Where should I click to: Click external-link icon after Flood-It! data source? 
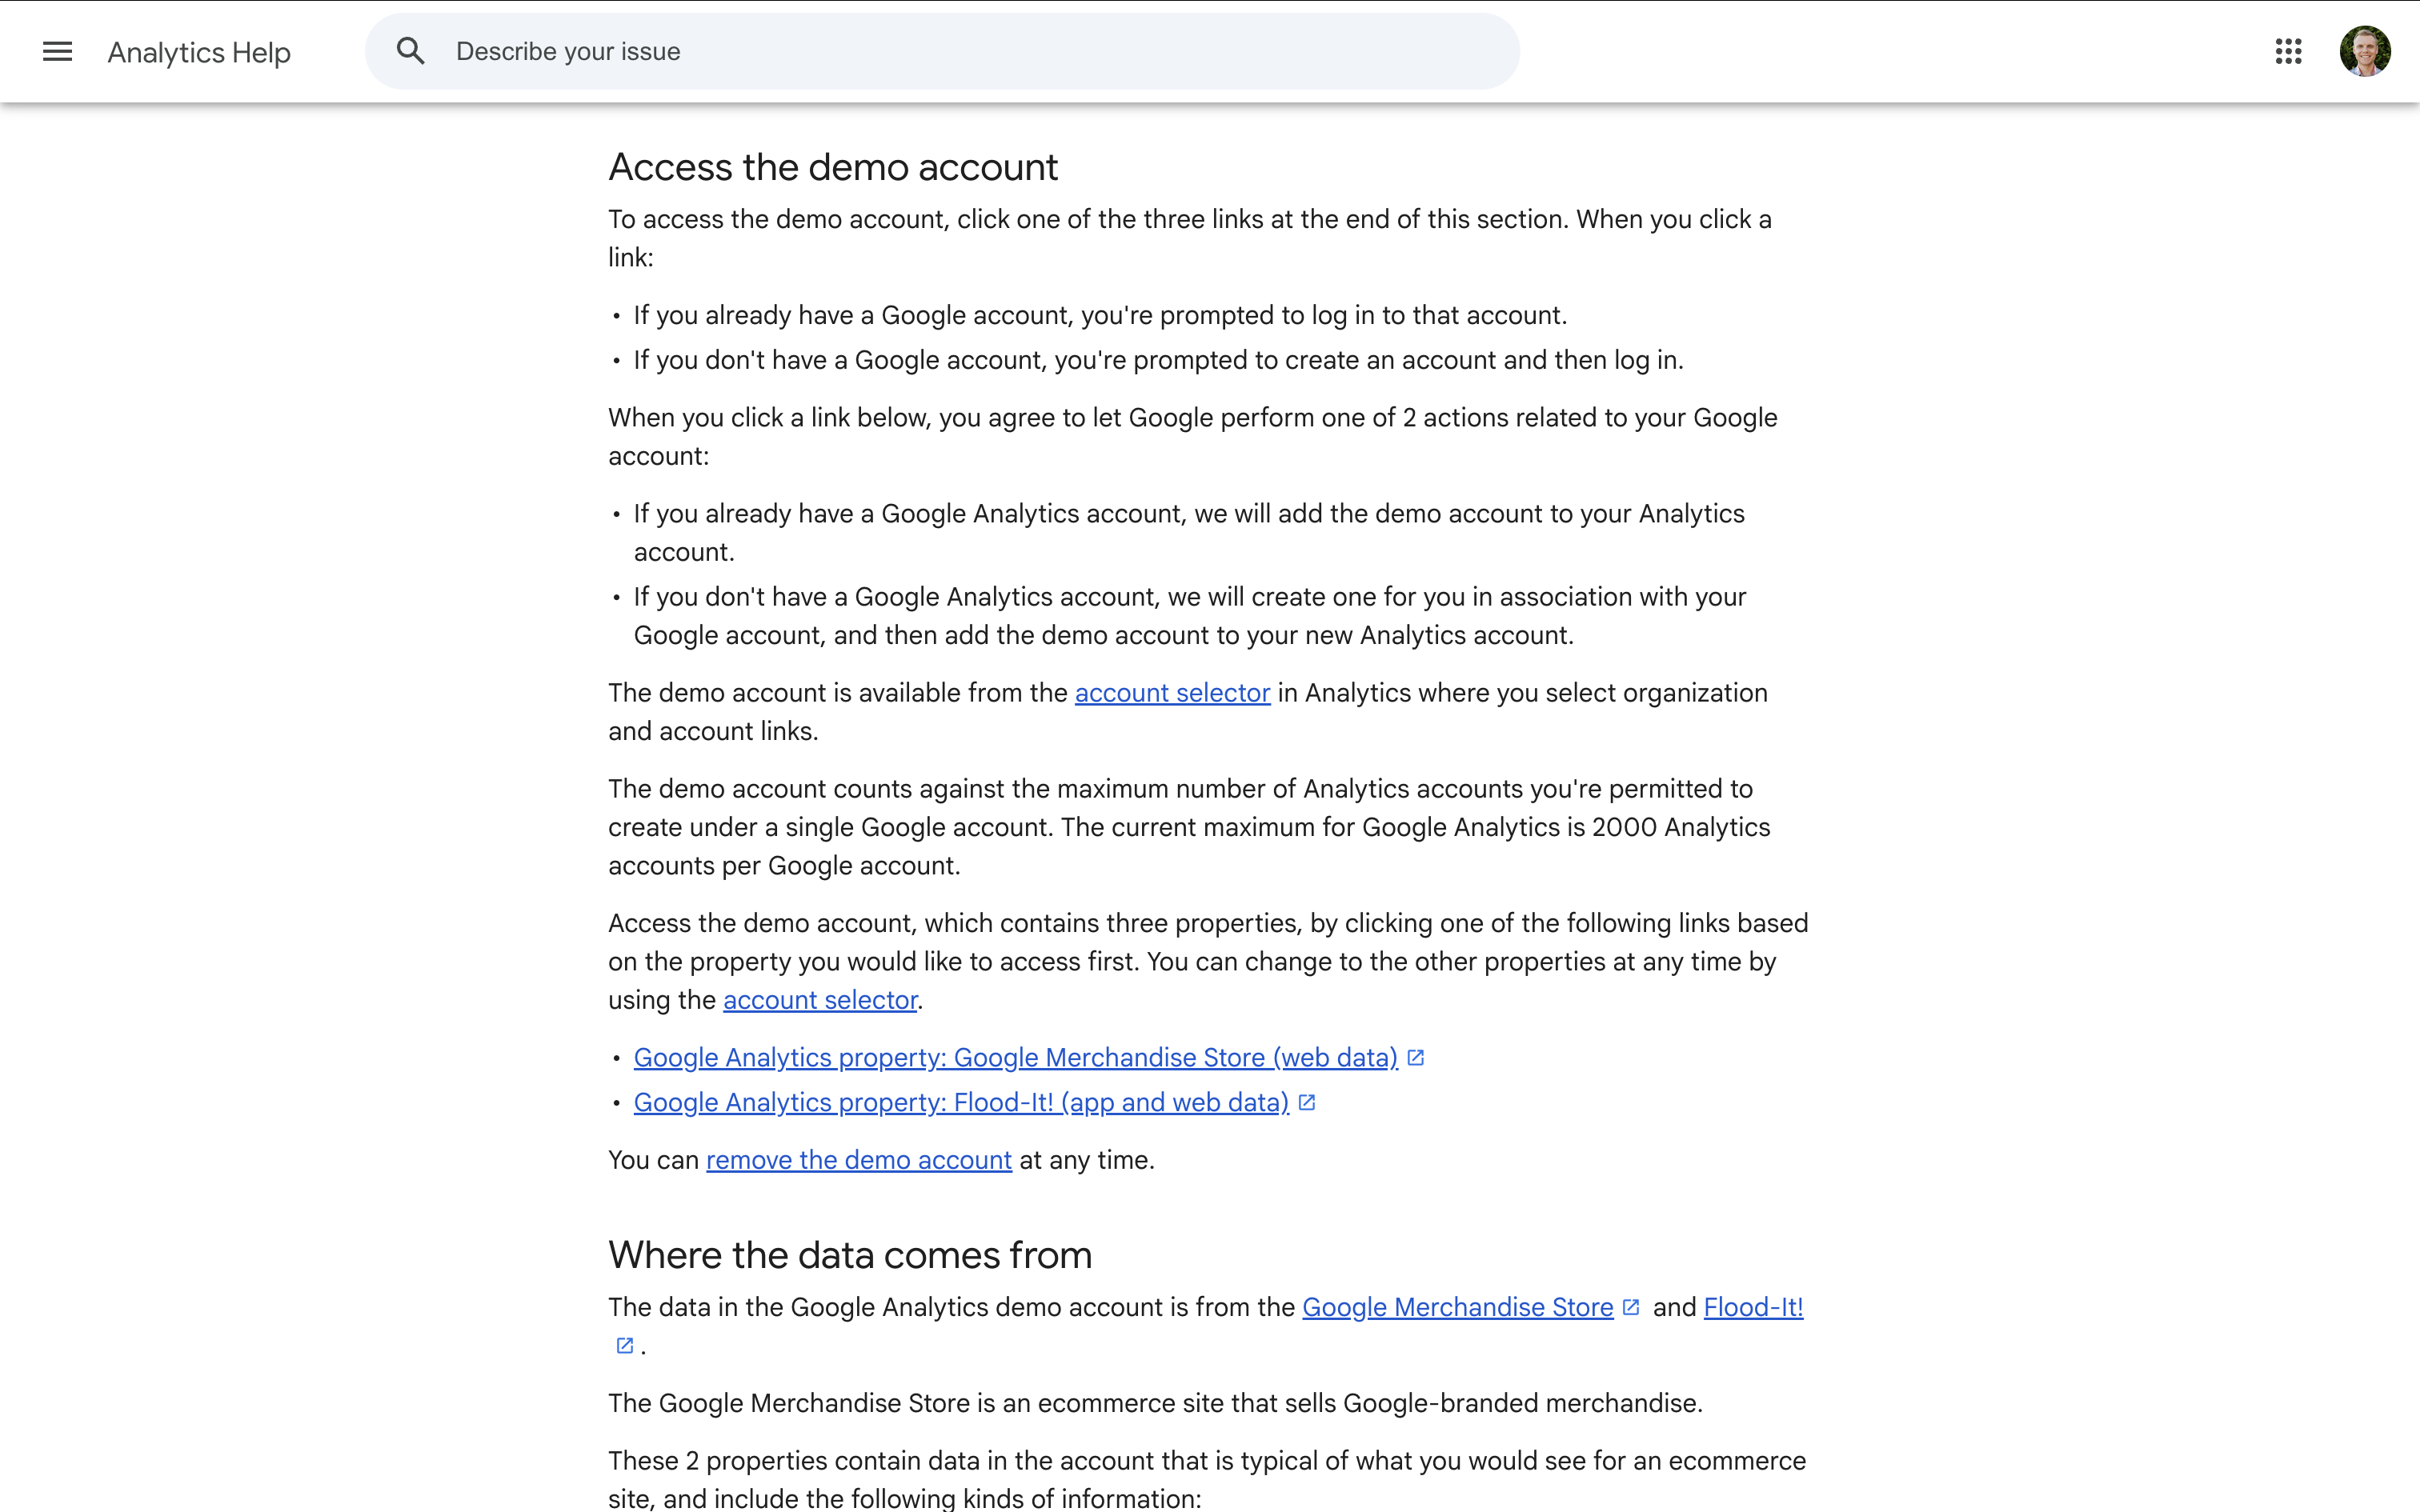pyautogui.click(x=625, y=1346)
